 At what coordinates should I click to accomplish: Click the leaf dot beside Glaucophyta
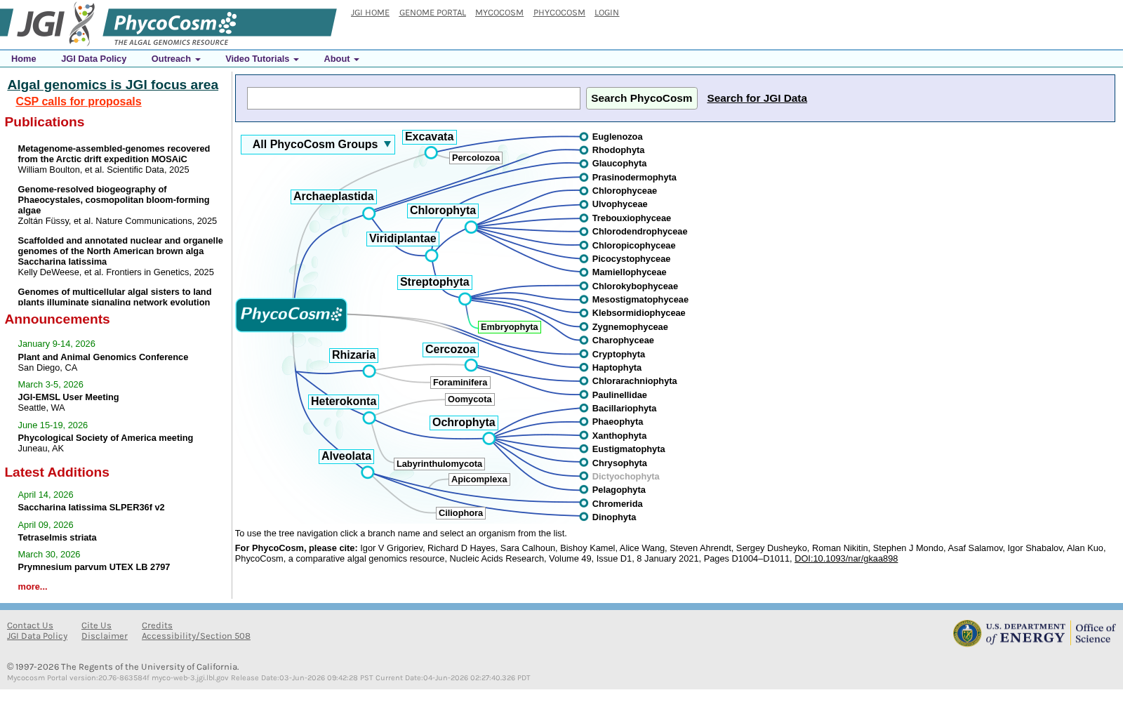pyautogui.click(x=584, y=164)
